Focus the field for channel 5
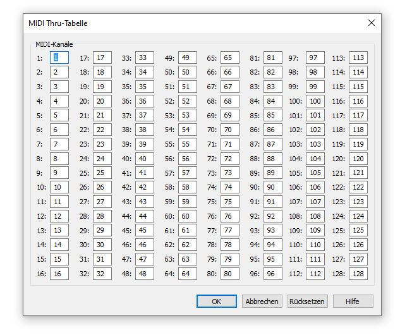This screenshot has width=412, height=335. [59, 115]
